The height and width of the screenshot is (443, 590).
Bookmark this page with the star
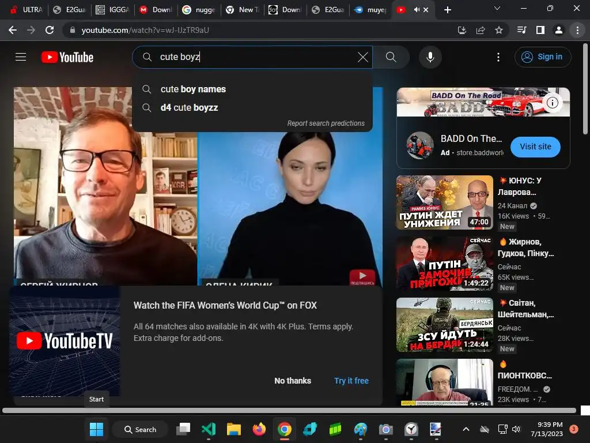click(x=499, y=30)
